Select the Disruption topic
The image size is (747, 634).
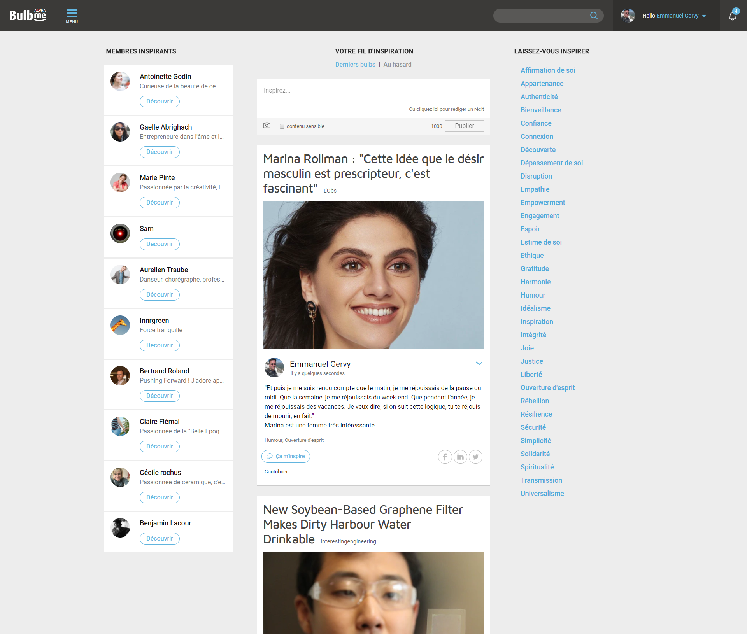pyautogui.click(x=536, y=176)
